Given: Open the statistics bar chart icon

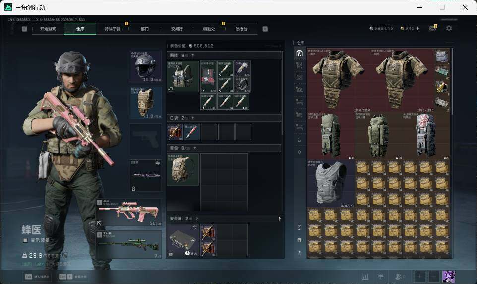Looking at the screenshot, I should [x=365, y=277].
